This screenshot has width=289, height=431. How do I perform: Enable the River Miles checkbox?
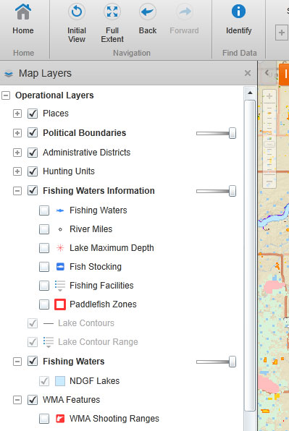pos(44,229)
